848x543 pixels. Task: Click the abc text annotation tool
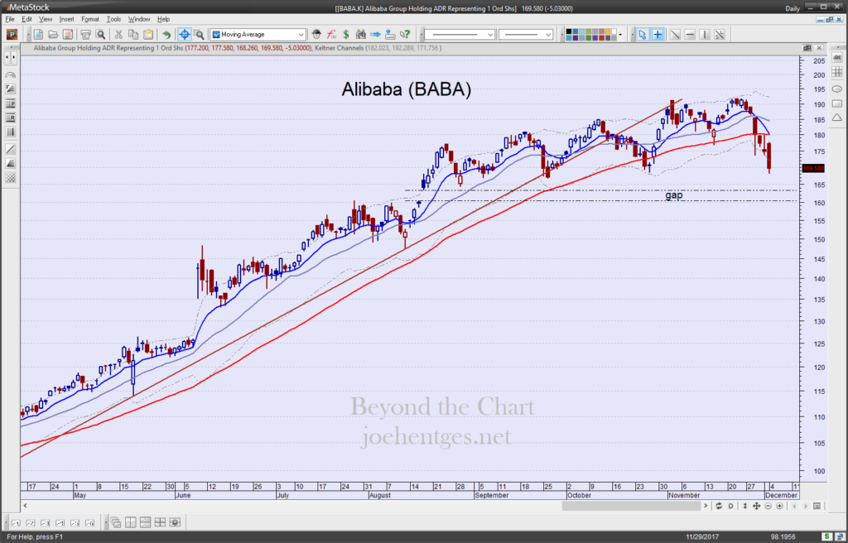click(837, 57)
